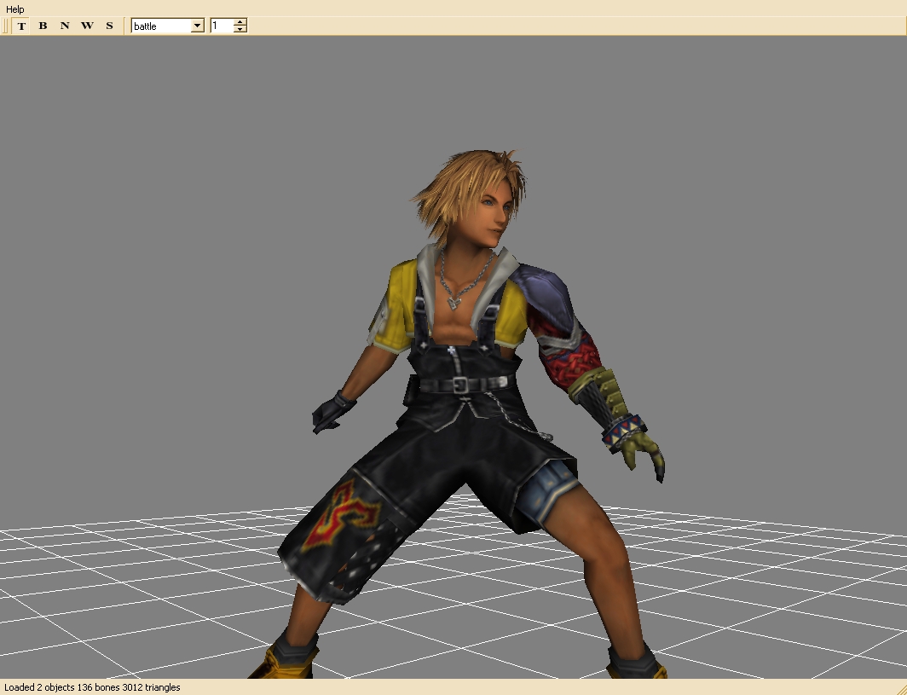This screenshot has width=907, height=695.
Task: Click status text 'Loaded 2 objects 136 bones 3012 triangles'
Action: click(92, 687)
